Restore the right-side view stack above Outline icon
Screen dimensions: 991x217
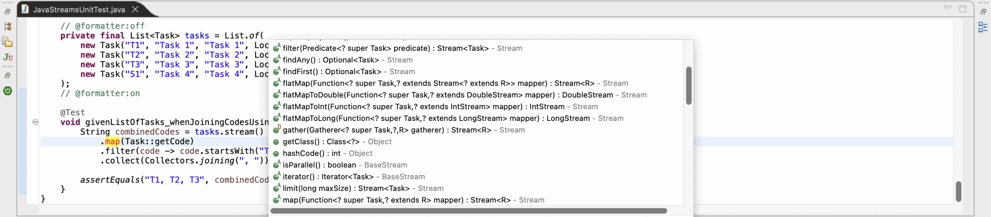tap(983, 12)
